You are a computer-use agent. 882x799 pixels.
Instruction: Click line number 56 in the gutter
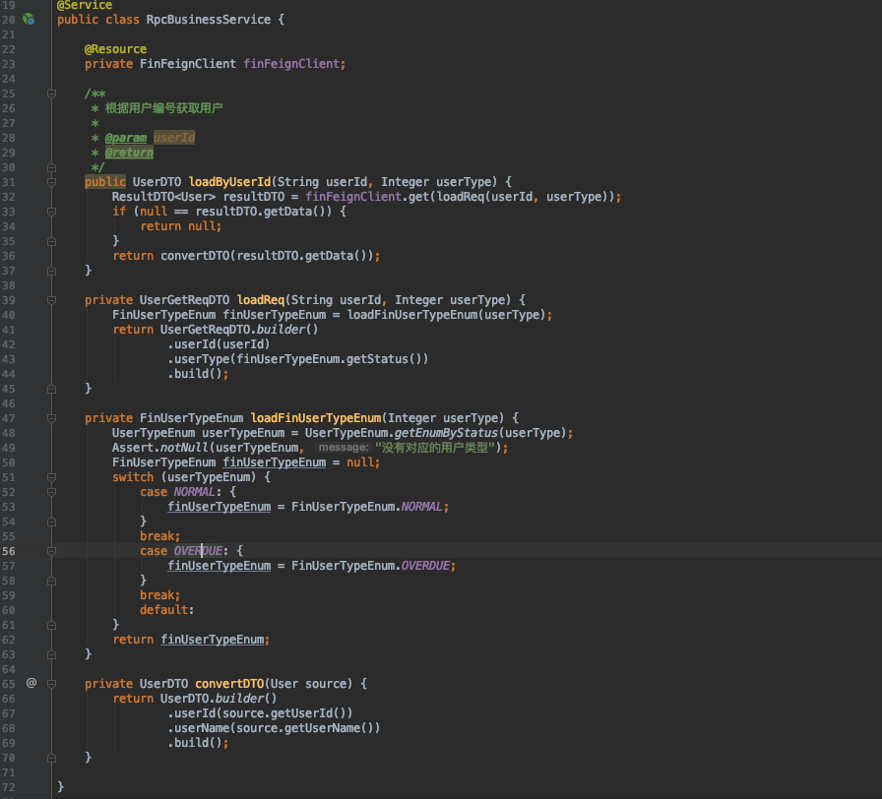(x=9, y=551)
